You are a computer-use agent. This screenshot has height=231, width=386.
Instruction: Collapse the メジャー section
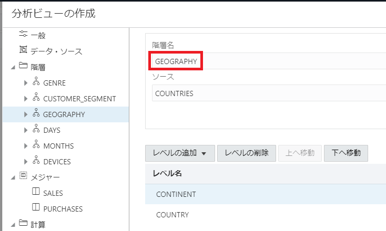13,177
